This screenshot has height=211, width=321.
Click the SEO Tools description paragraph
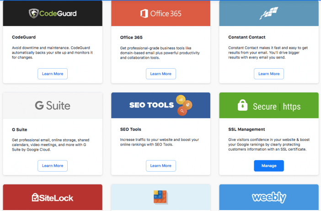(x=160, y=142)
